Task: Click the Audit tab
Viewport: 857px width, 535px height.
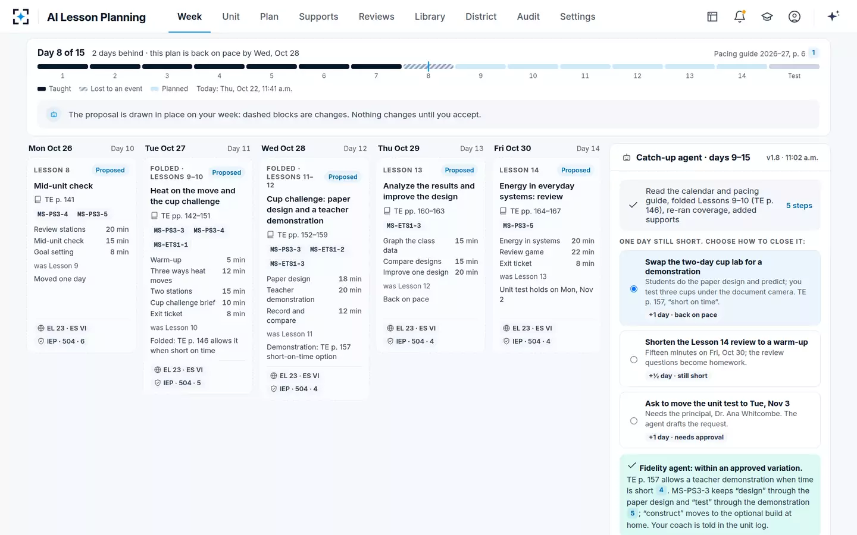Action: pos(528,17)
